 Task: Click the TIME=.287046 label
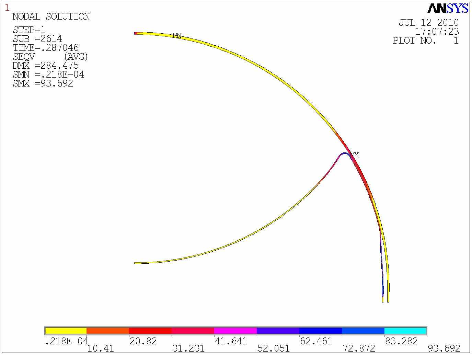(46, 48)
